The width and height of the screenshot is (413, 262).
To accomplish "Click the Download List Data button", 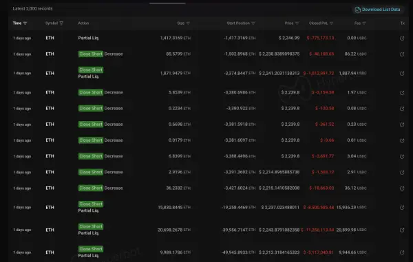I will coord(378,10).
